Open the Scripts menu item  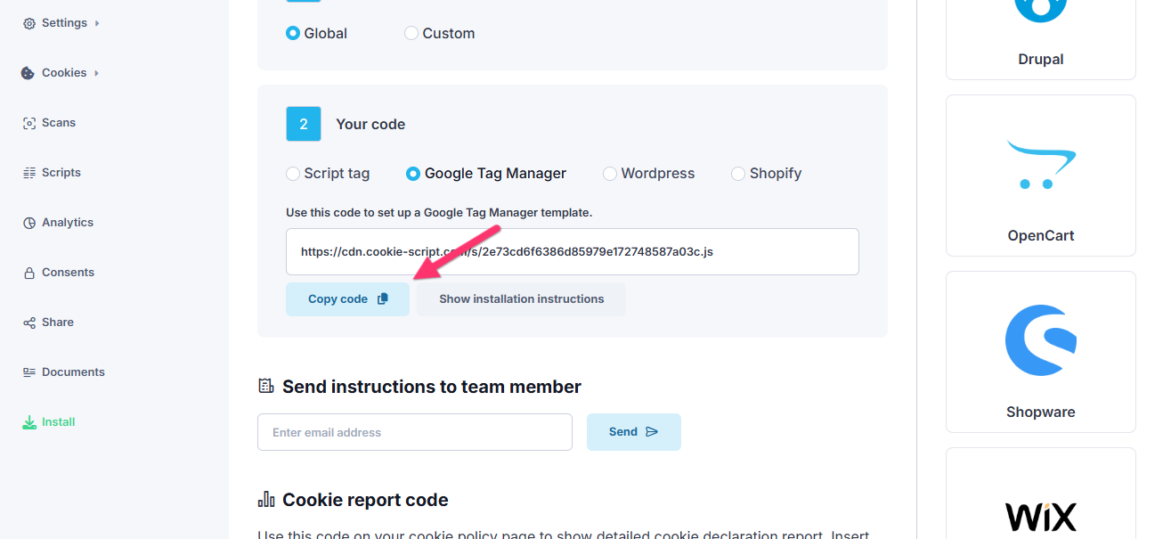61,173
